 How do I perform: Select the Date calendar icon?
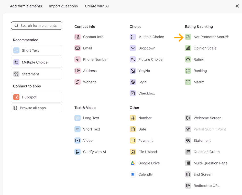point(133,129)
